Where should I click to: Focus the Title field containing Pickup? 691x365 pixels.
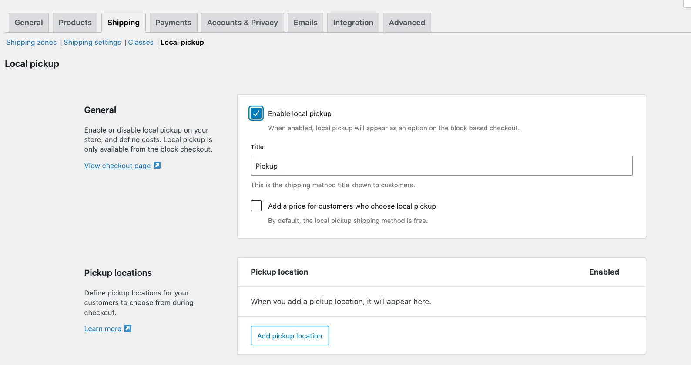coord(441,166)
